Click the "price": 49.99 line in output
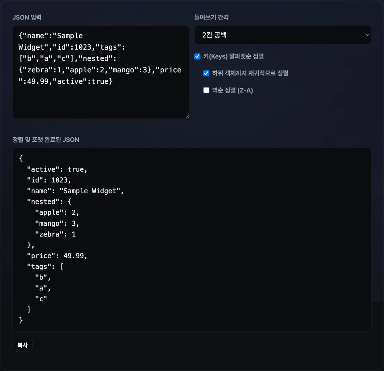The height and width of the screenshot is (371, 384). (x=57, y=256)
